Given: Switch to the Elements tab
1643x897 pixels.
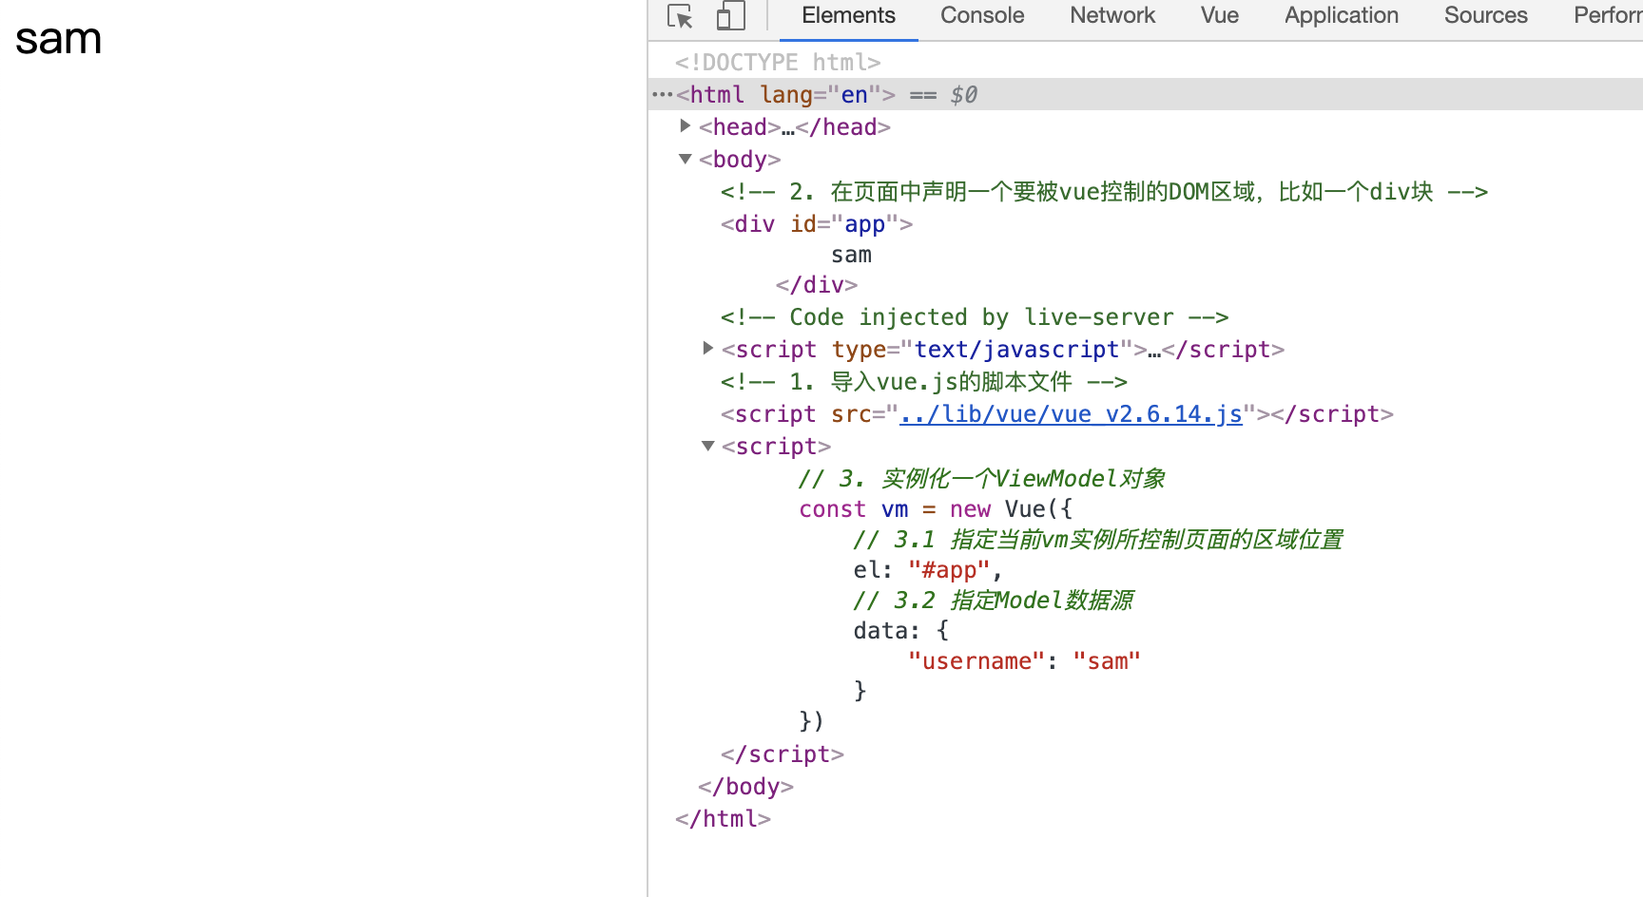Looking at the screenshot, I should tap(848, 16).
